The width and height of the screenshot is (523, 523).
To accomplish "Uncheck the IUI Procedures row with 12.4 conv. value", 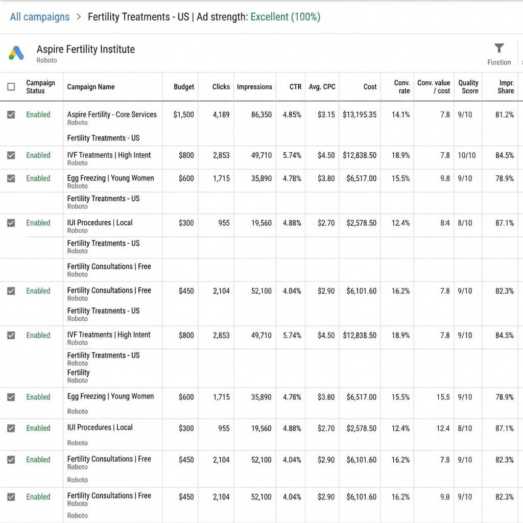I will (11, 429).
